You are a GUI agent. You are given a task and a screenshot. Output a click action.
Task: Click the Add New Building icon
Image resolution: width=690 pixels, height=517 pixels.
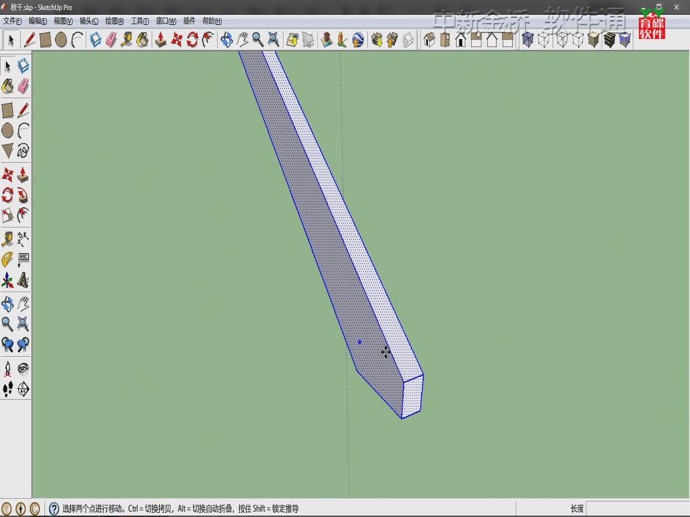327,40
